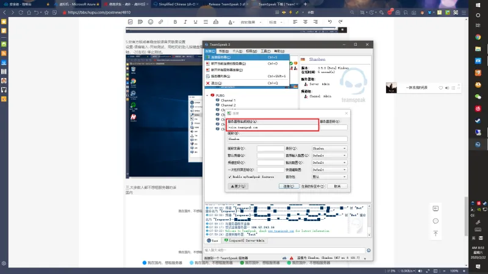The image size is (488, 274).
Task: Align text right in the editor
Action: coord(315,22)
